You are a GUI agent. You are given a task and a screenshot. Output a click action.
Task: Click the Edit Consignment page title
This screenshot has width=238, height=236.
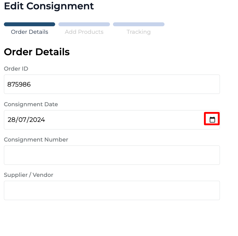coord(49,6)
